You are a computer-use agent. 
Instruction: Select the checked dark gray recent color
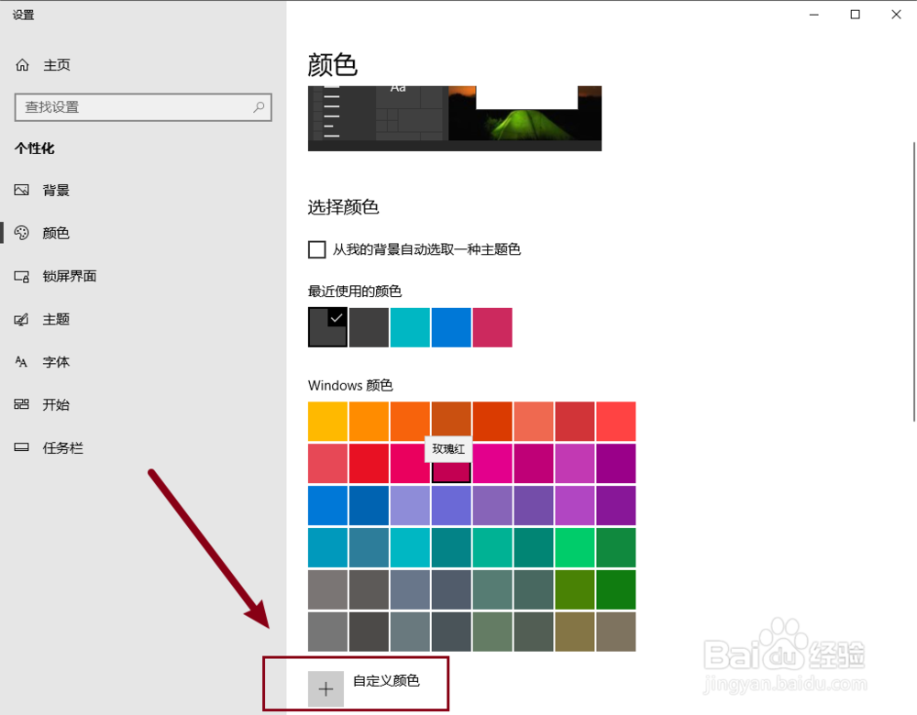point(327,327)
